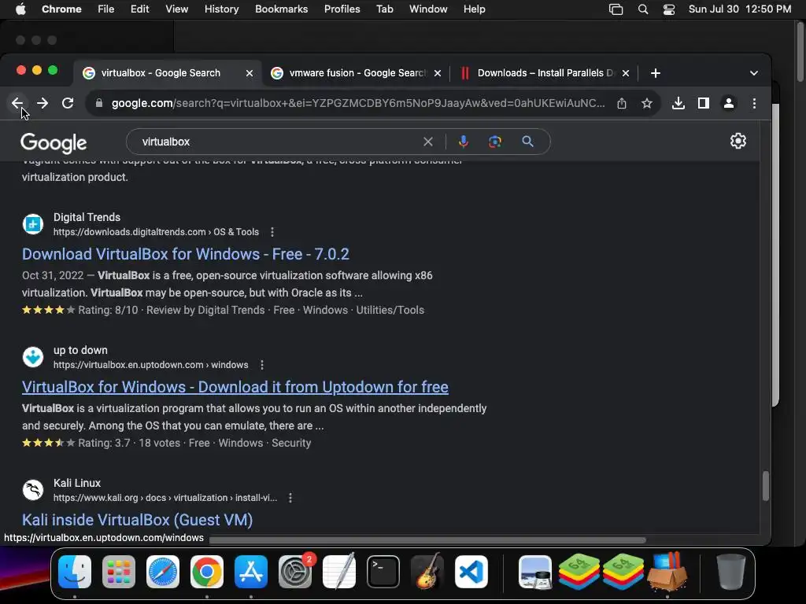Open the File menu
The width and height of the screenshot is (806, 604).
(106, 9)
